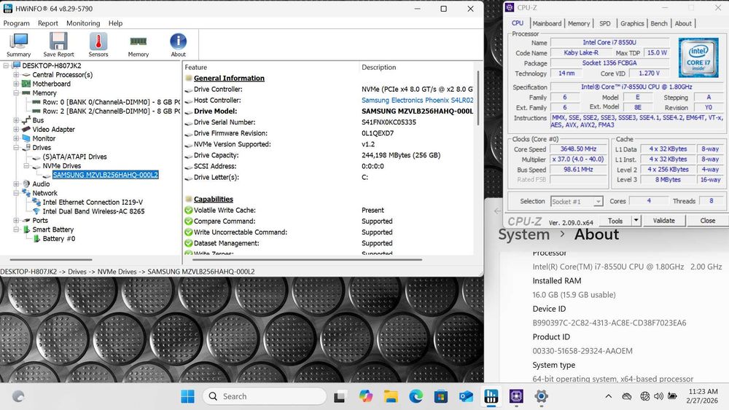Click the Validate button in CPU-Z
729x410 pixels.
point(663,221)
